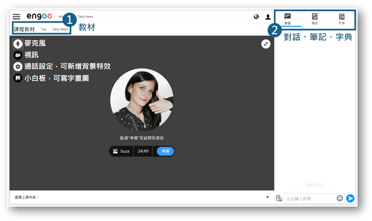This screenshot has height=221, width=372.
Task: Click the 在此輸入訊息 message input field
Action: 309,198
